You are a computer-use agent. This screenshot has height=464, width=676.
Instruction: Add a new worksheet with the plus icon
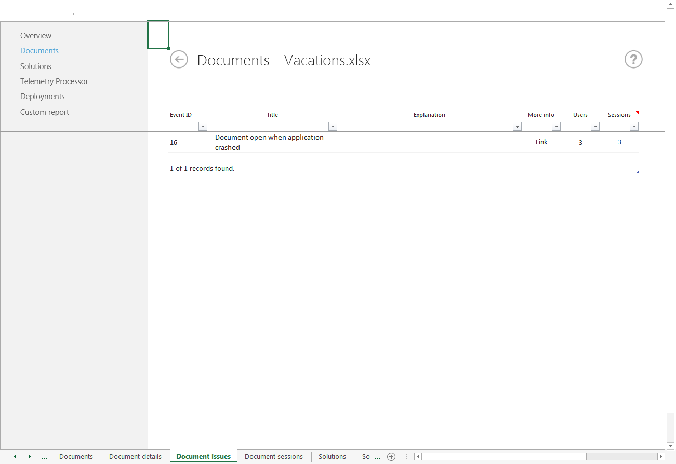[x=391, y=457]
